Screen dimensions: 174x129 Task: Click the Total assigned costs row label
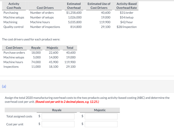click(x=19, y=116)
